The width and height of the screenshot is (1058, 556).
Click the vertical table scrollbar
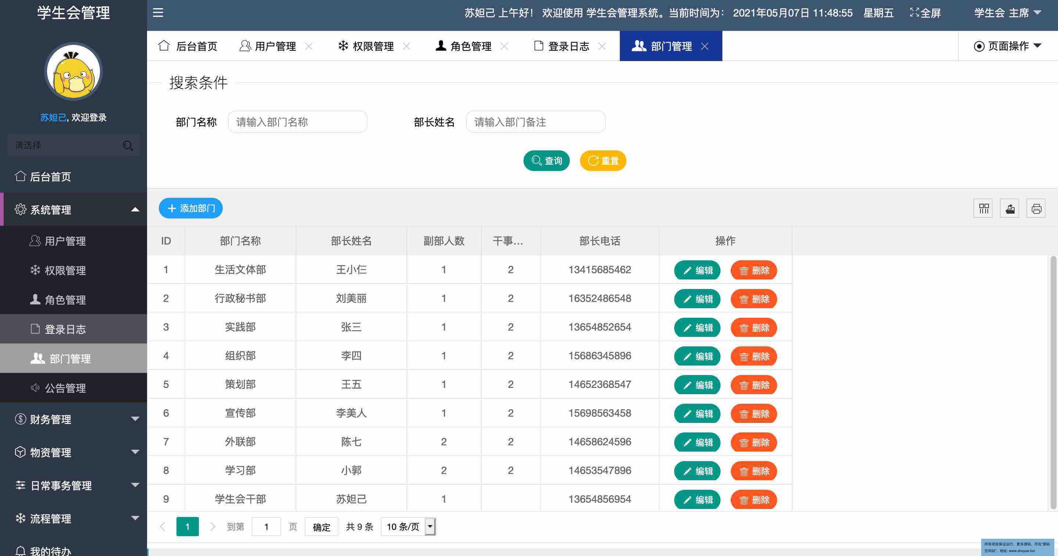tap(1053, 382)
